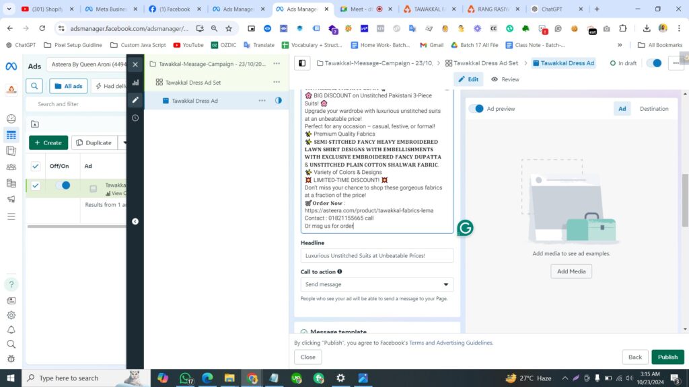Click the Publish button

[x=667, y=357]
